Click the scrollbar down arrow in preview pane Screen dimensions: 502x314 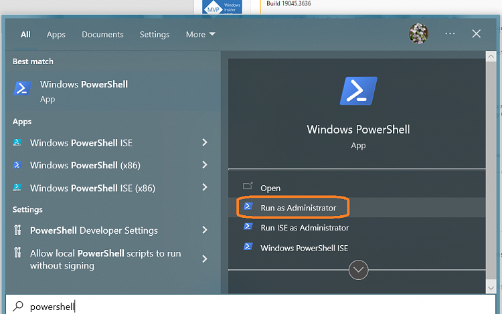(x=491, y=288)
